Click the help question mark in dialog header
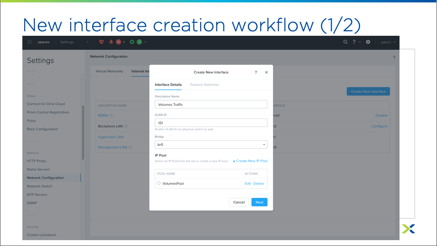Image resolution: width=437 pixels, height=246 pixels. (256, 72)
